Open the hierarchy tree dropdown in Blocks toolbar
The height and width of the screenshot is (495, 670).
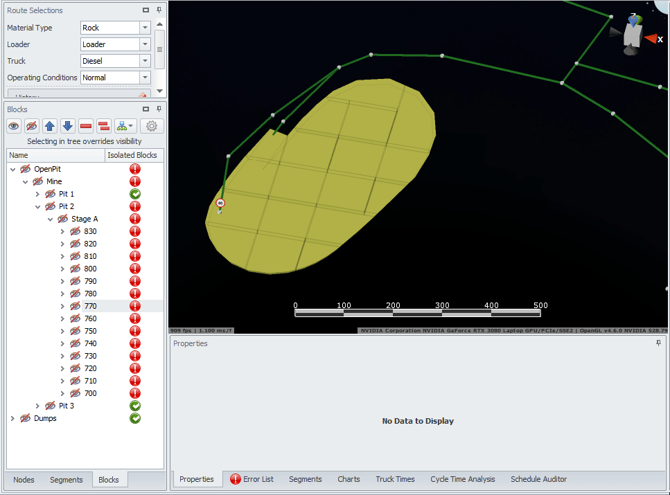(125, 126)
